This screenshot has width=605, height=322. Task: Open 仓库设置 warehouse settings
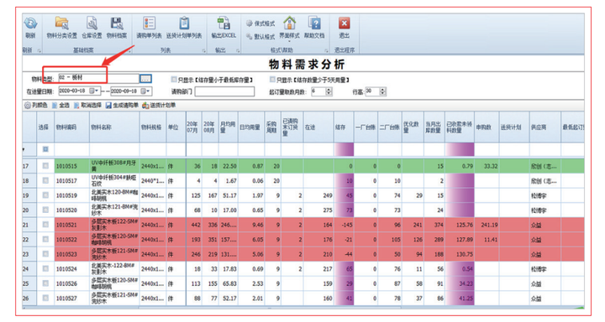click(x=92, y=28)
